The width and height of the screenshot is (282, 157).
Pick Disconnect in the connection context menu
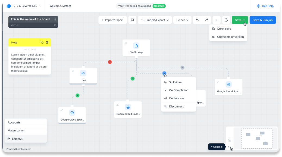(x=176, y=106)
